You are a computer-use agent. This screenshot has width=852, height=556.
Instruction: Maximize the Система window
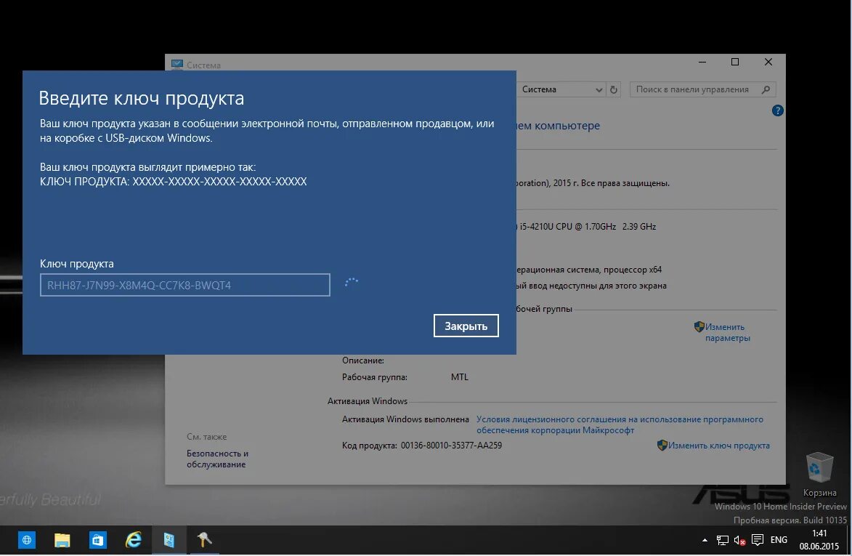tap(734, 62)
